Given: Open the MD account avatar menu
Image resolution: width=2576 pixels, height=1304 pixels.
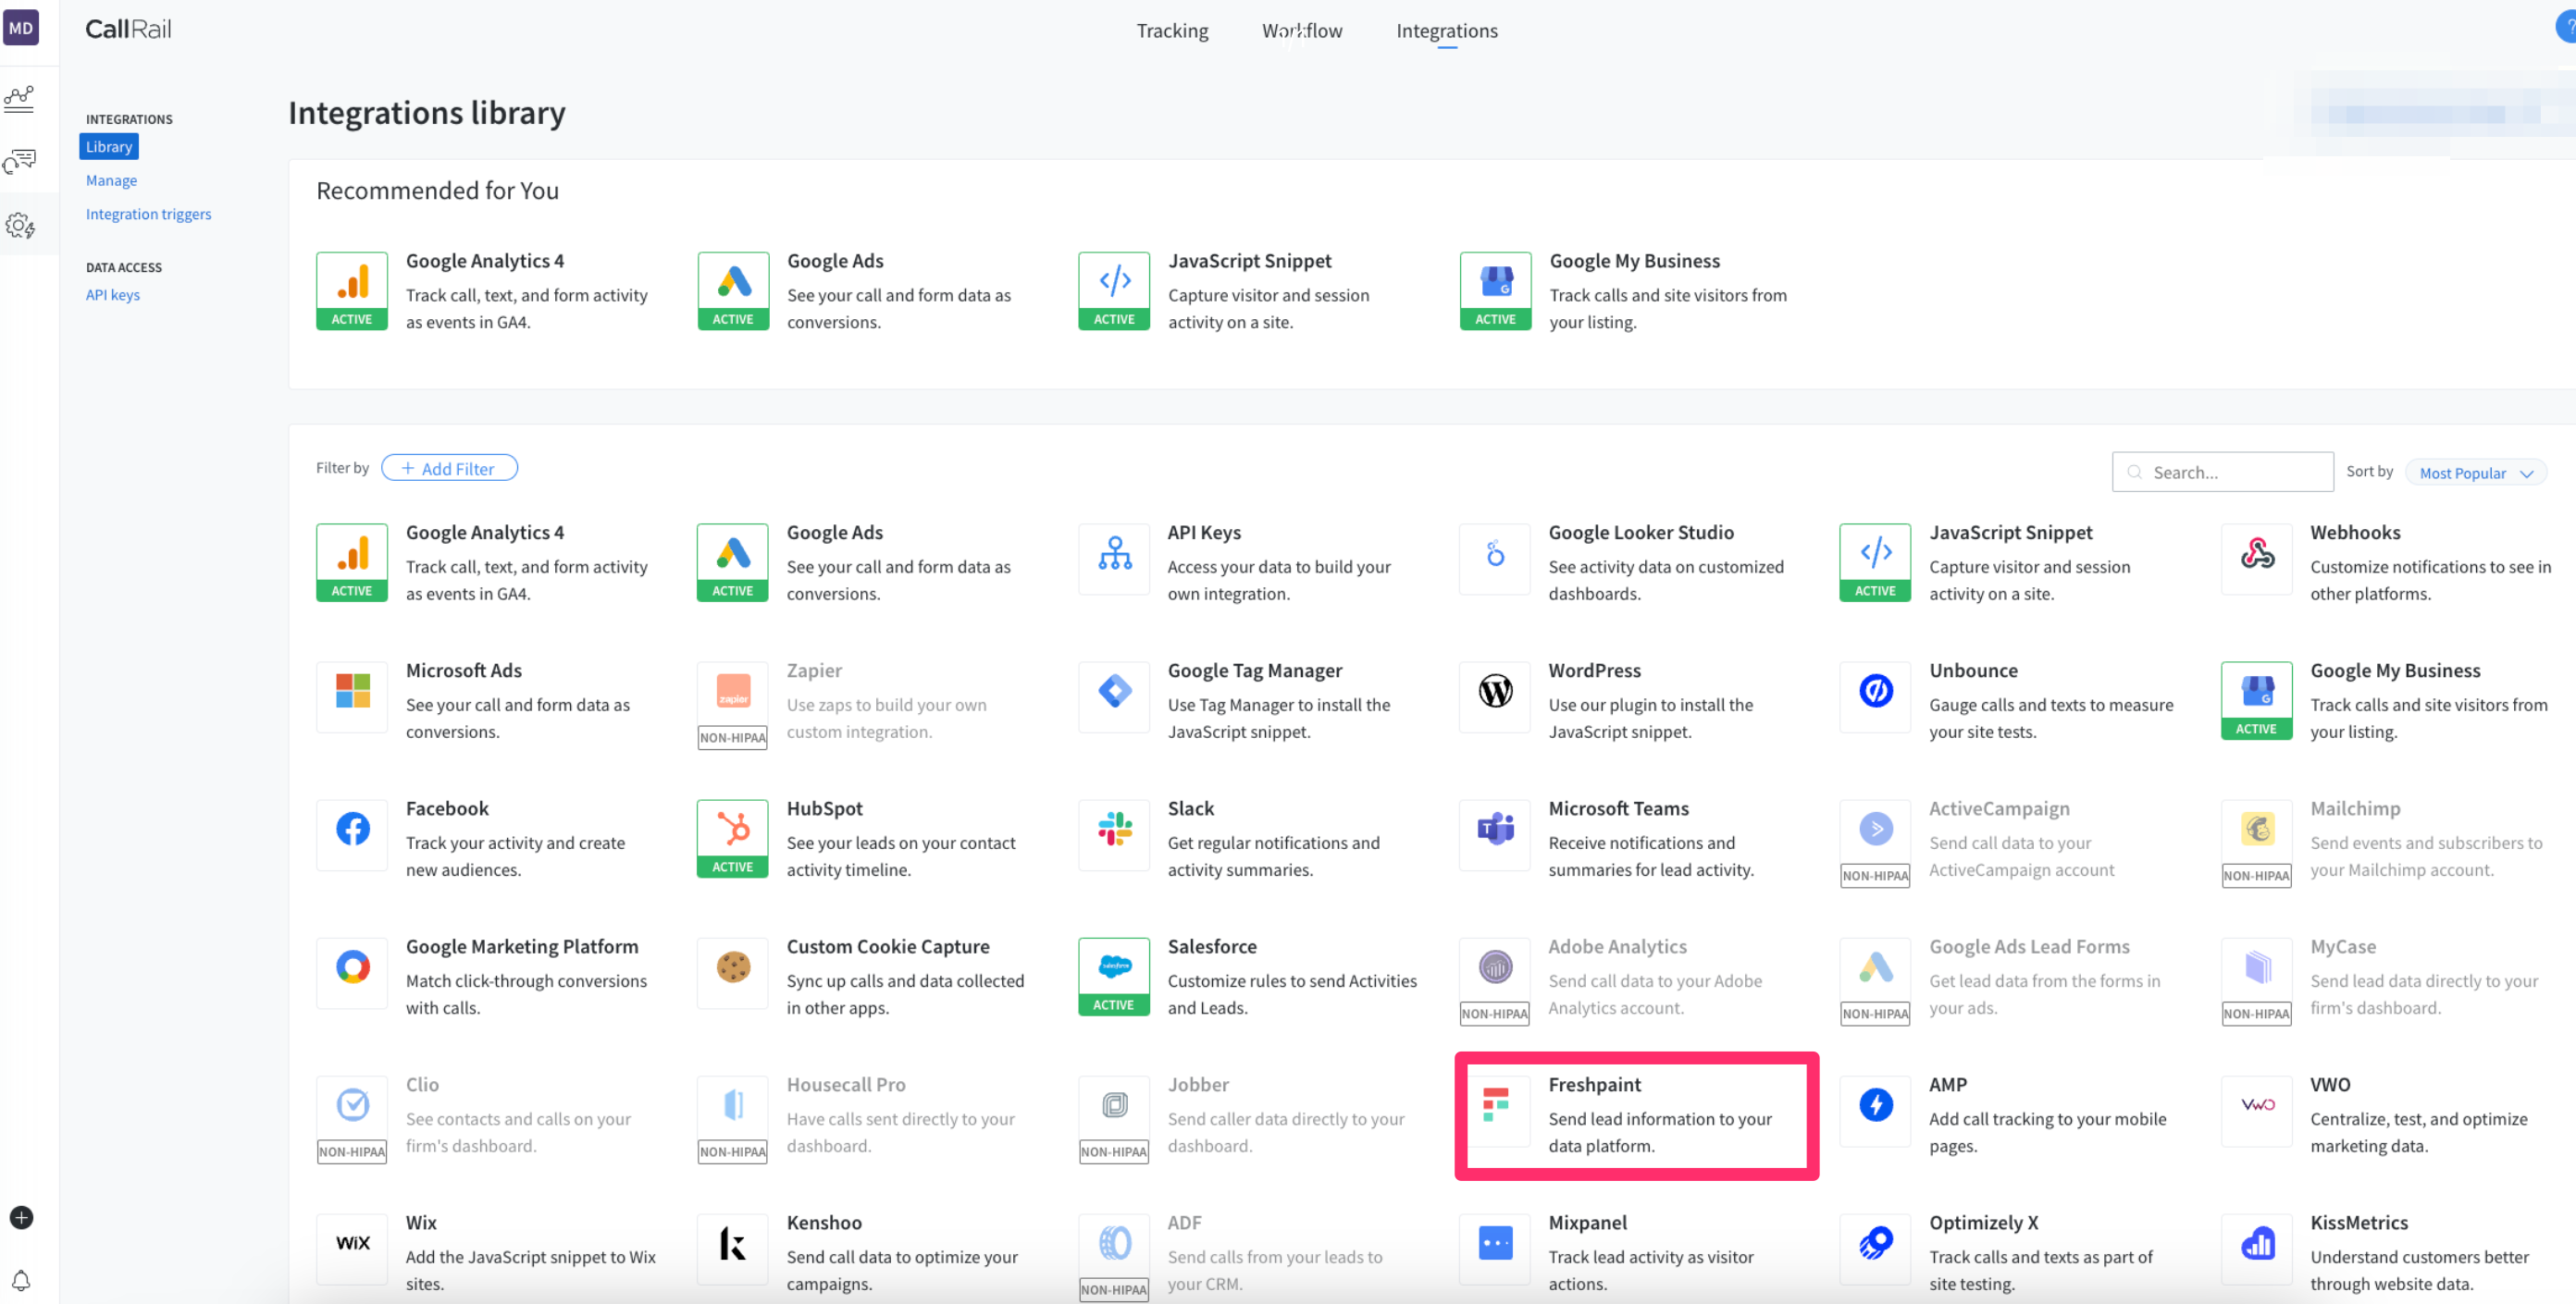Looking at the screenshot, I should coord(21,28).
